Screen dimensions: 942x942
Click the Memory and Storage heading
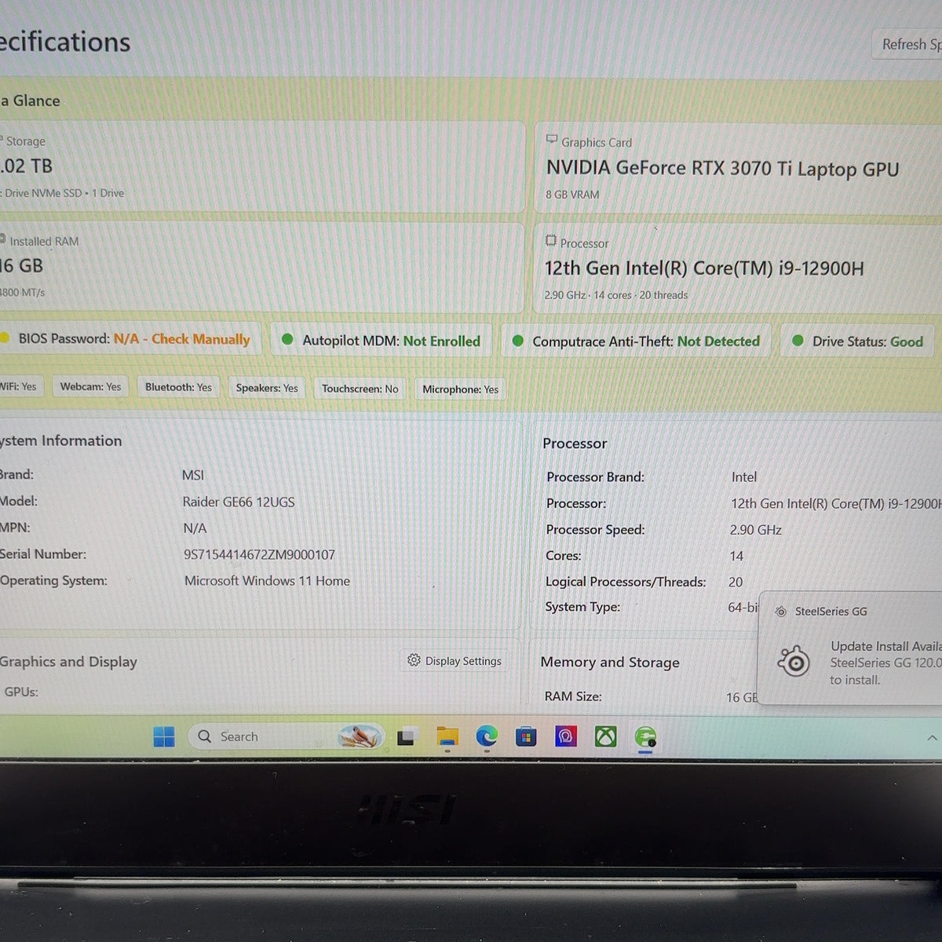coord(610,663)
